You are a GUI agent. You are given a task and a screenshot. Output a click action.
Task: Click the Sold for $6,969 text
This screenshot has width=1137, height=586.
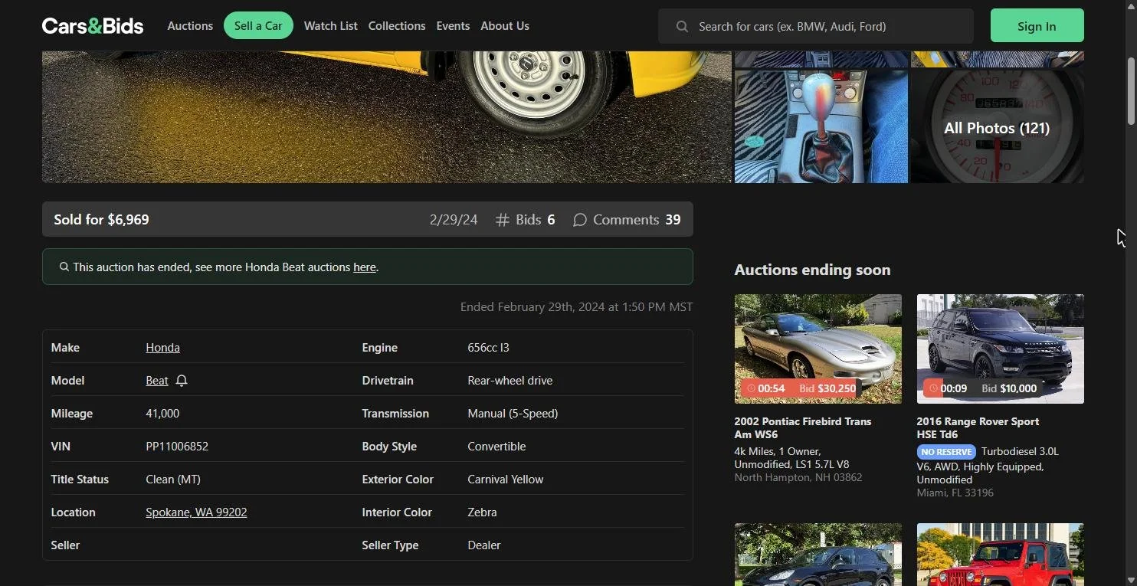coord(101,220)
